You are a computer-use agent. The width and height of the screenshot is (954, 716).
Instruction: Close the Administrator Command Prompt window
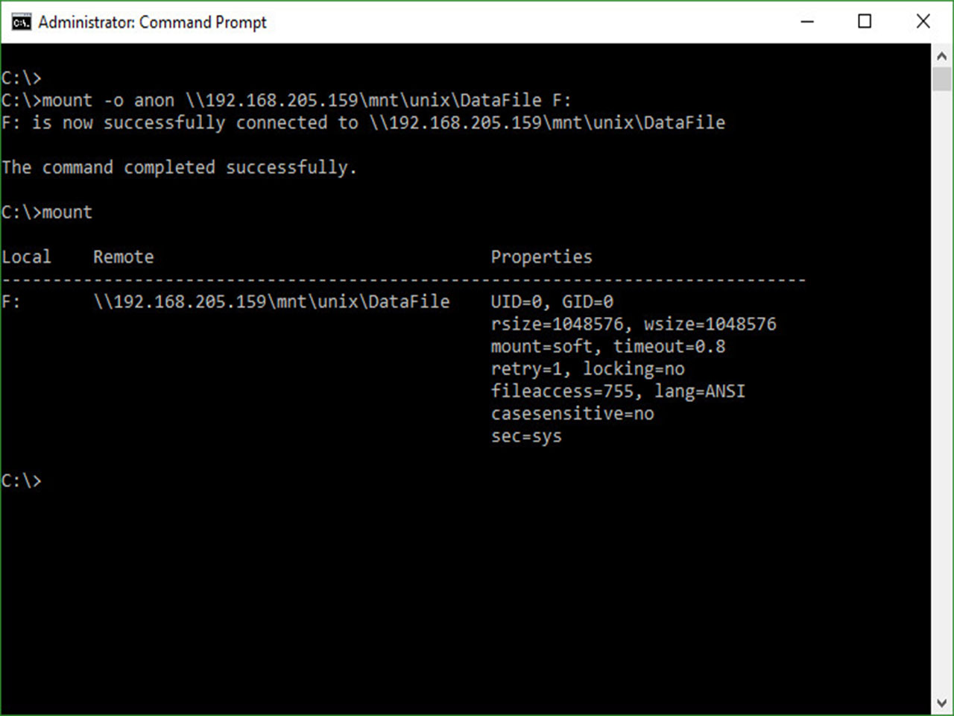click(923, 22)
